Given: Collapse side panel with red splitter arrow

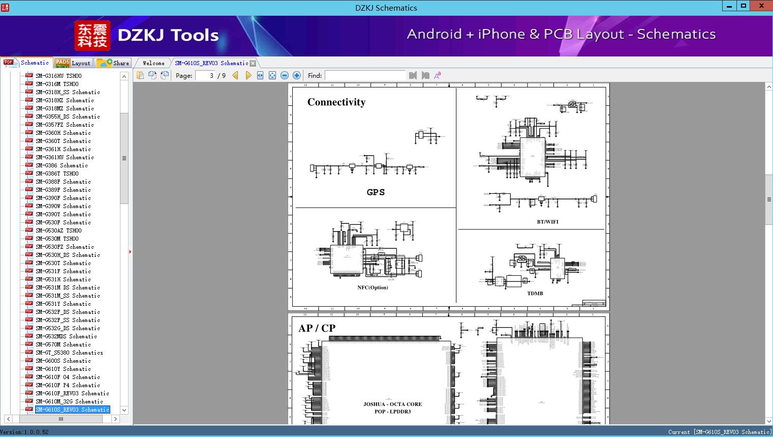Looking at the screenshot, I should point(130,252).
